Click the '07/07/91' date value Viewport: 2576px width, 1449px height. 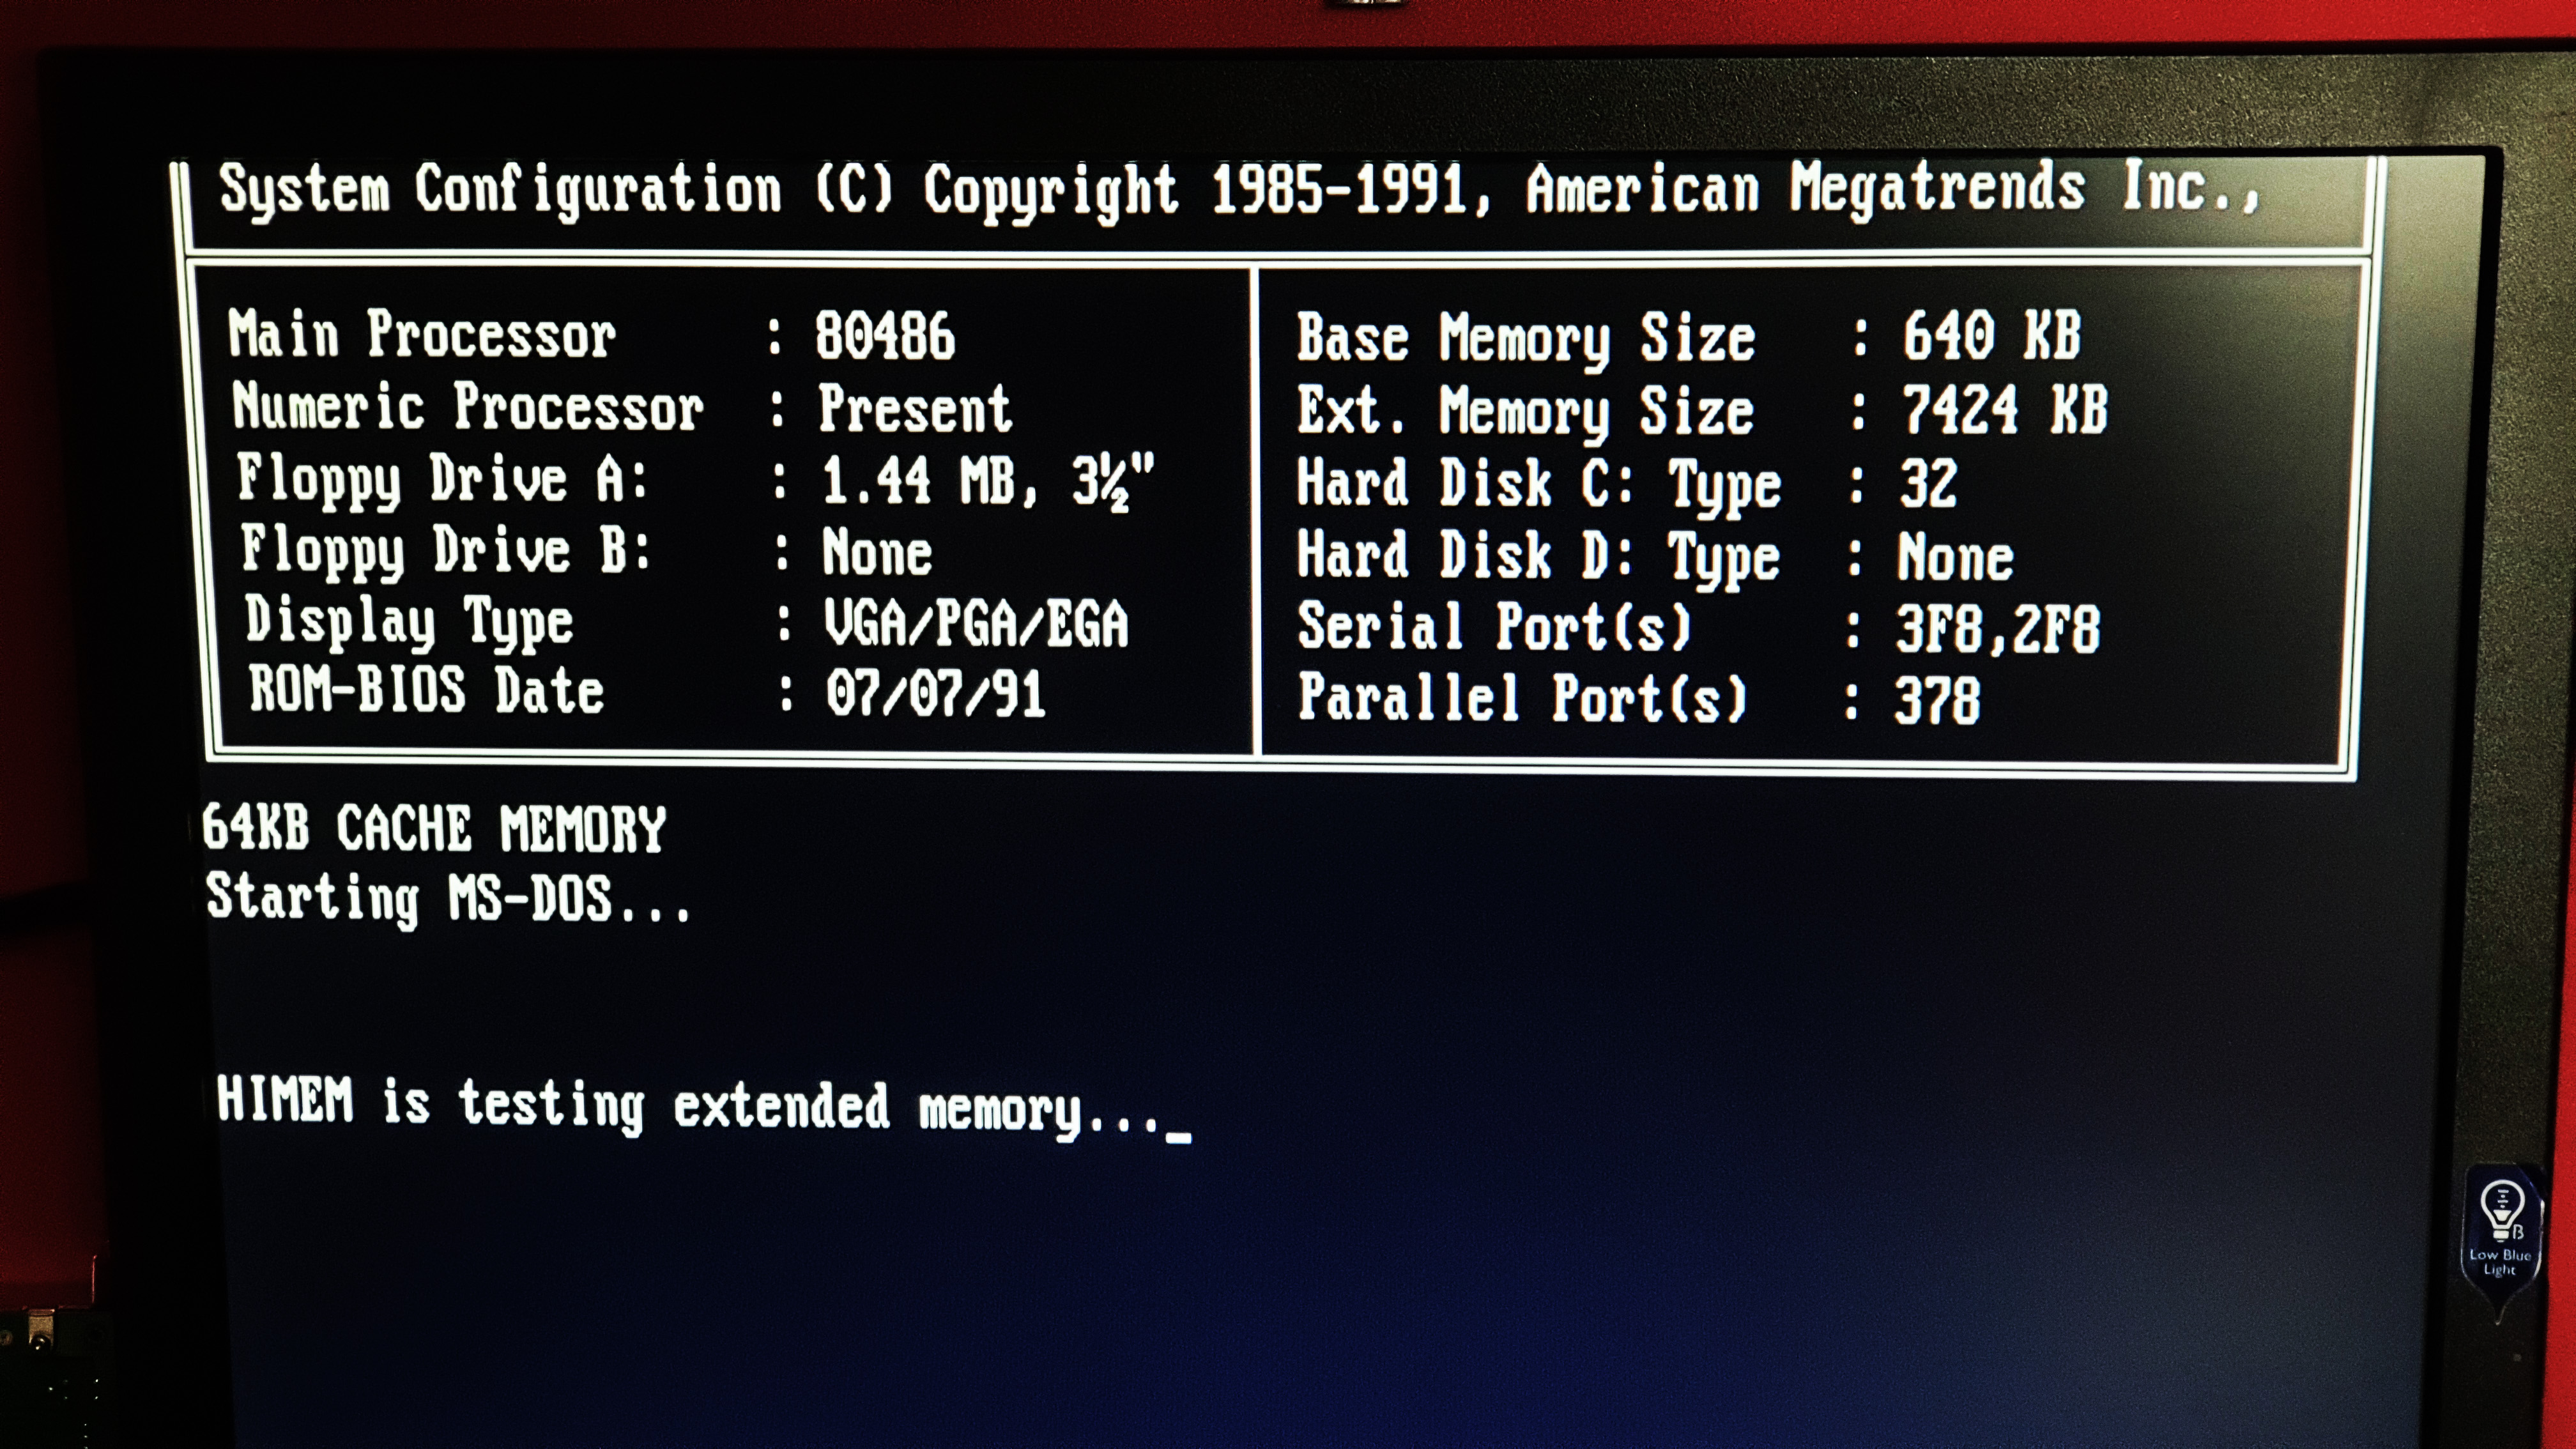tap(935, 693)
